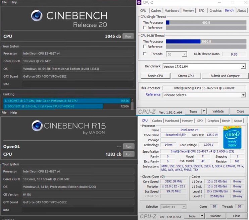Click the Reference link label in CPU-Z Bench
The image size is (249, 220).
153,94
